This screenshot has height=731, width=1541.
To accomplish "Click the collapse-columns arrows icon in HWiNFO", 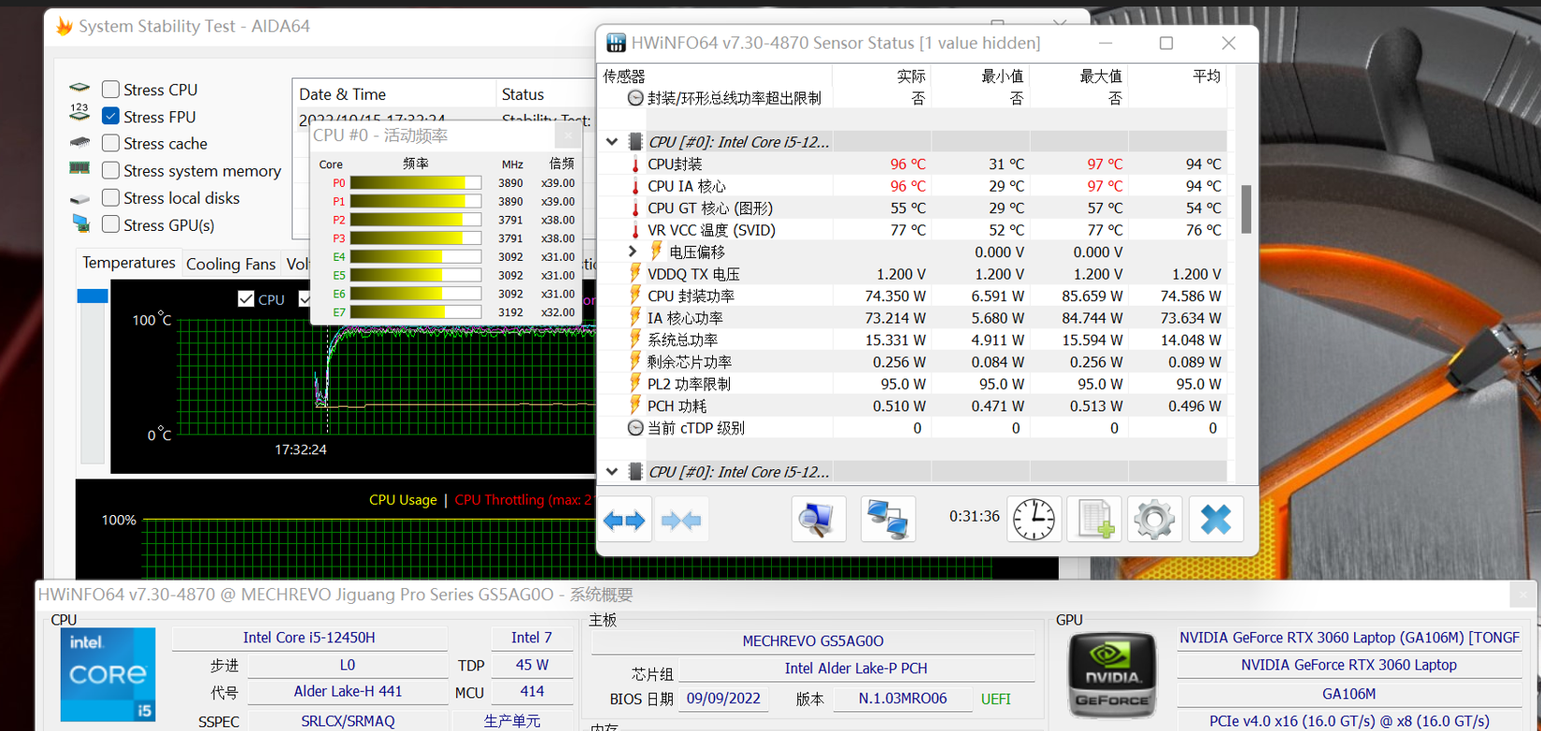I will click(x=681, y=520).
